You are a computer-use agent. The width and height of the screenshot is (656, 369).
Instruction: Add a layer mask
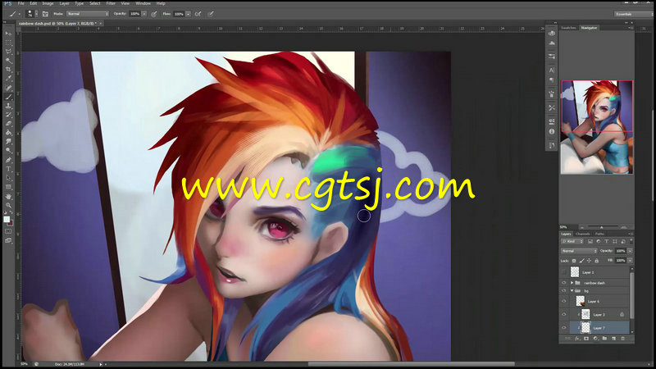586,339
